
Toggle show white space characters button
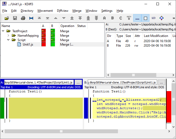137,18
